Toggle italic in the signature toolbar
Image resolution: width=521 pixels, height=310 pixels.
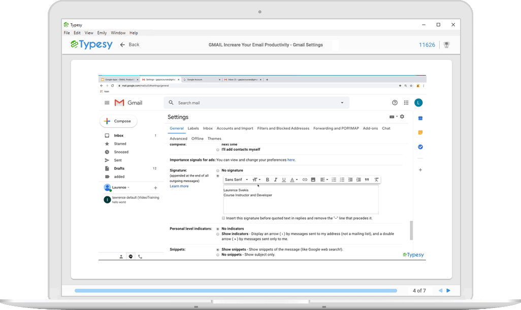coord(275,180)
